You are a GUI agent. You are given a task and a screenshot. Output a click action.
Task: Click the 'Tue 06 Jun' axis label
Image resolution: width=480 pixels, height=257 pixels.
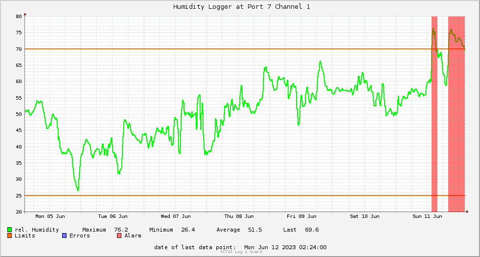tap(113, 216)
